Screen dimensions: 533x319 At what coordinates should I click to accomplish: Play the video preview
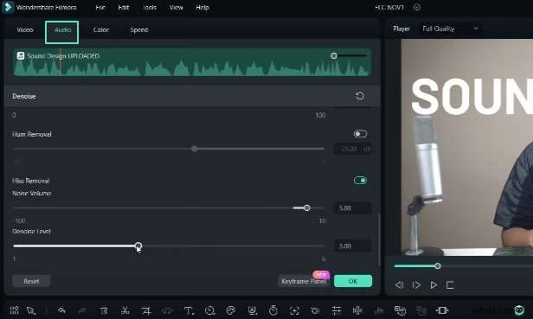point(433,285)
